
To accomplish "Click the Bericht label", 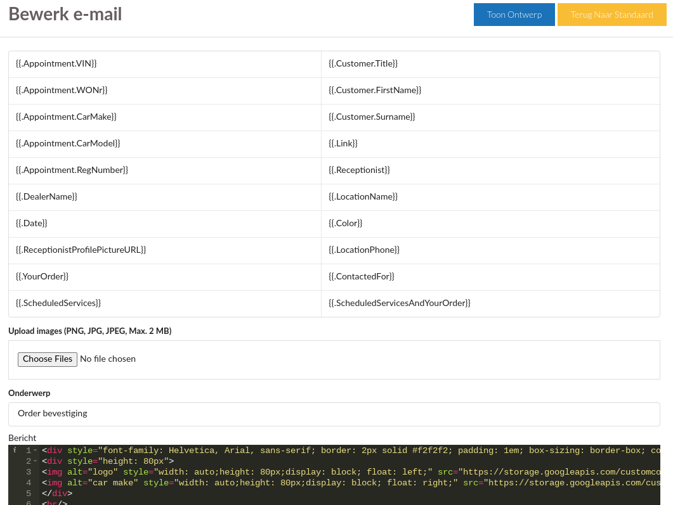I will click(22, 438).
